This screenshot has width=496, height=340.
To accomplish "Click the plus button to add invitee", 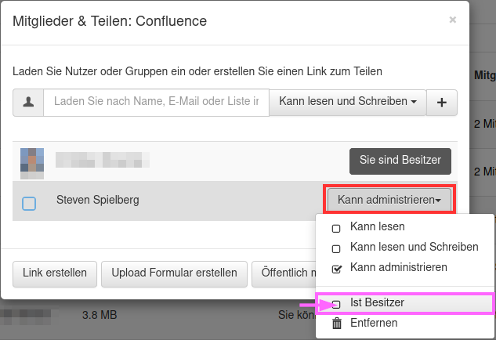I will (442, 103).
